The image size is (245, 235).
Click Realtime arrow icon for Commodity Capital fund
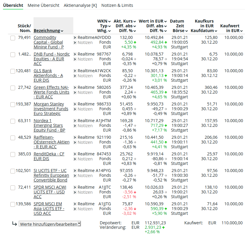pyautogui.click(x=75, y=37)
